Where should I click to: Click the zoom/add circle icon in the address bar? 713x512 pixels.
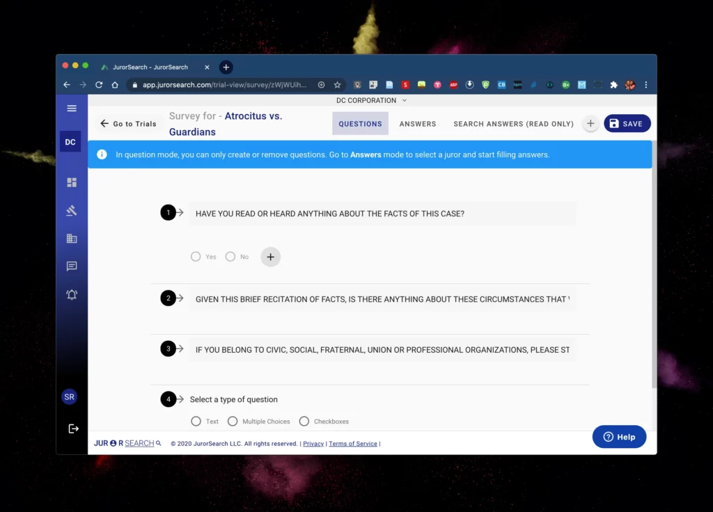point(321,85)
